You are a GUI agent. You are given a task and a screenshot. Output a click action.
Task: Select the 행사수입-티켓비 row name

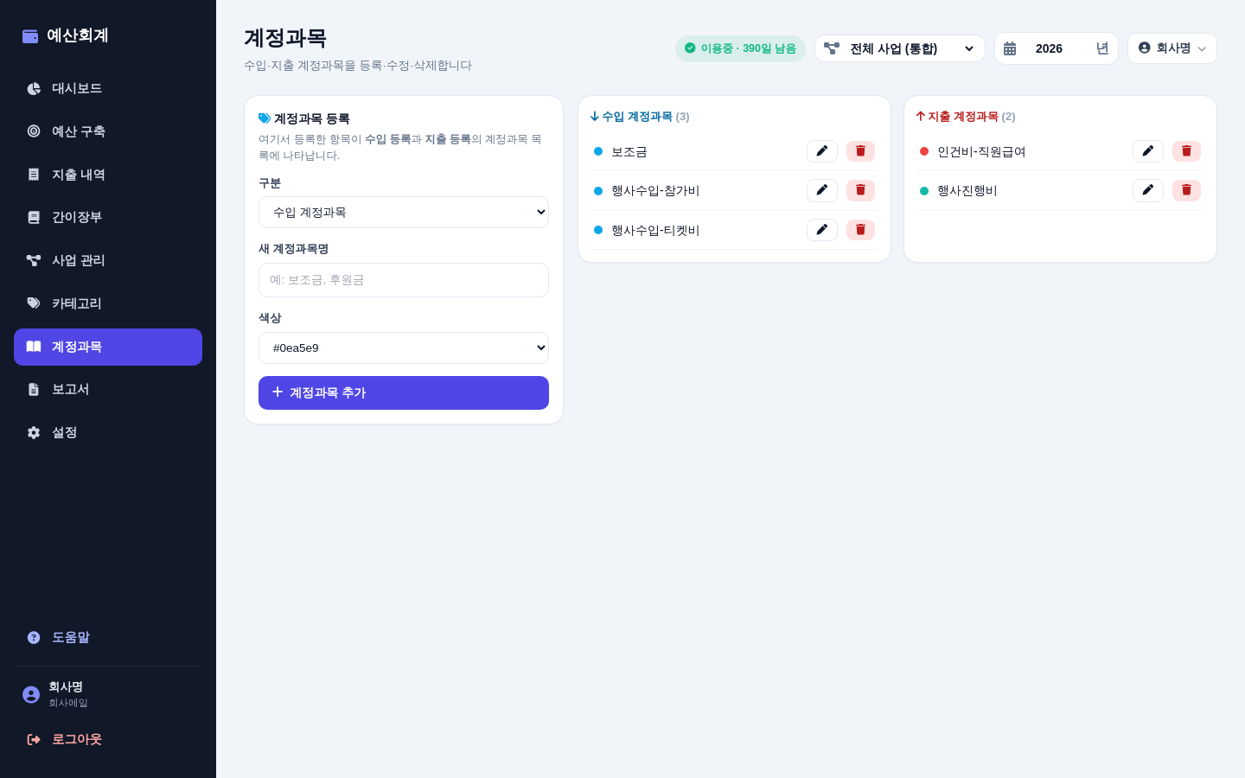[x=655, y=230]
